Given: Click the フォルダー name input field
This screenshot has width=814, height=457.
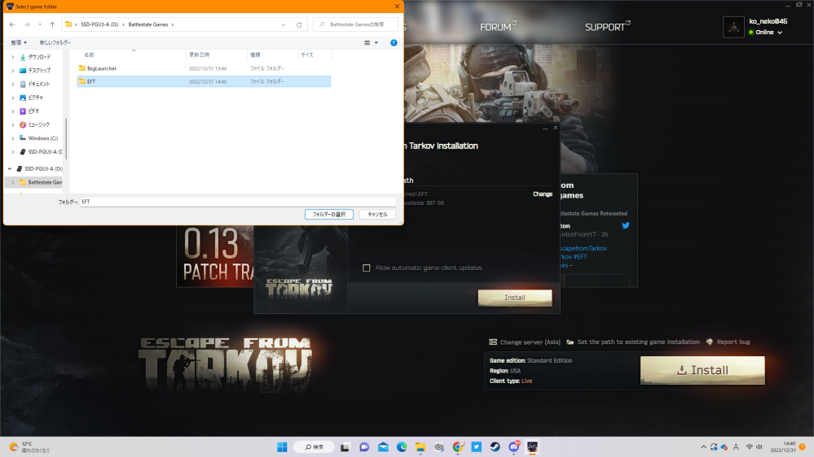Looking at the screenshot, I should click(236, 201).
